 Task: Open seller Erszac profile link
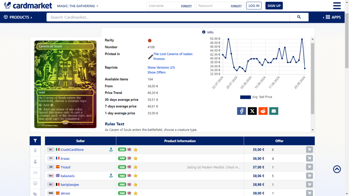[x=65, y=158]
